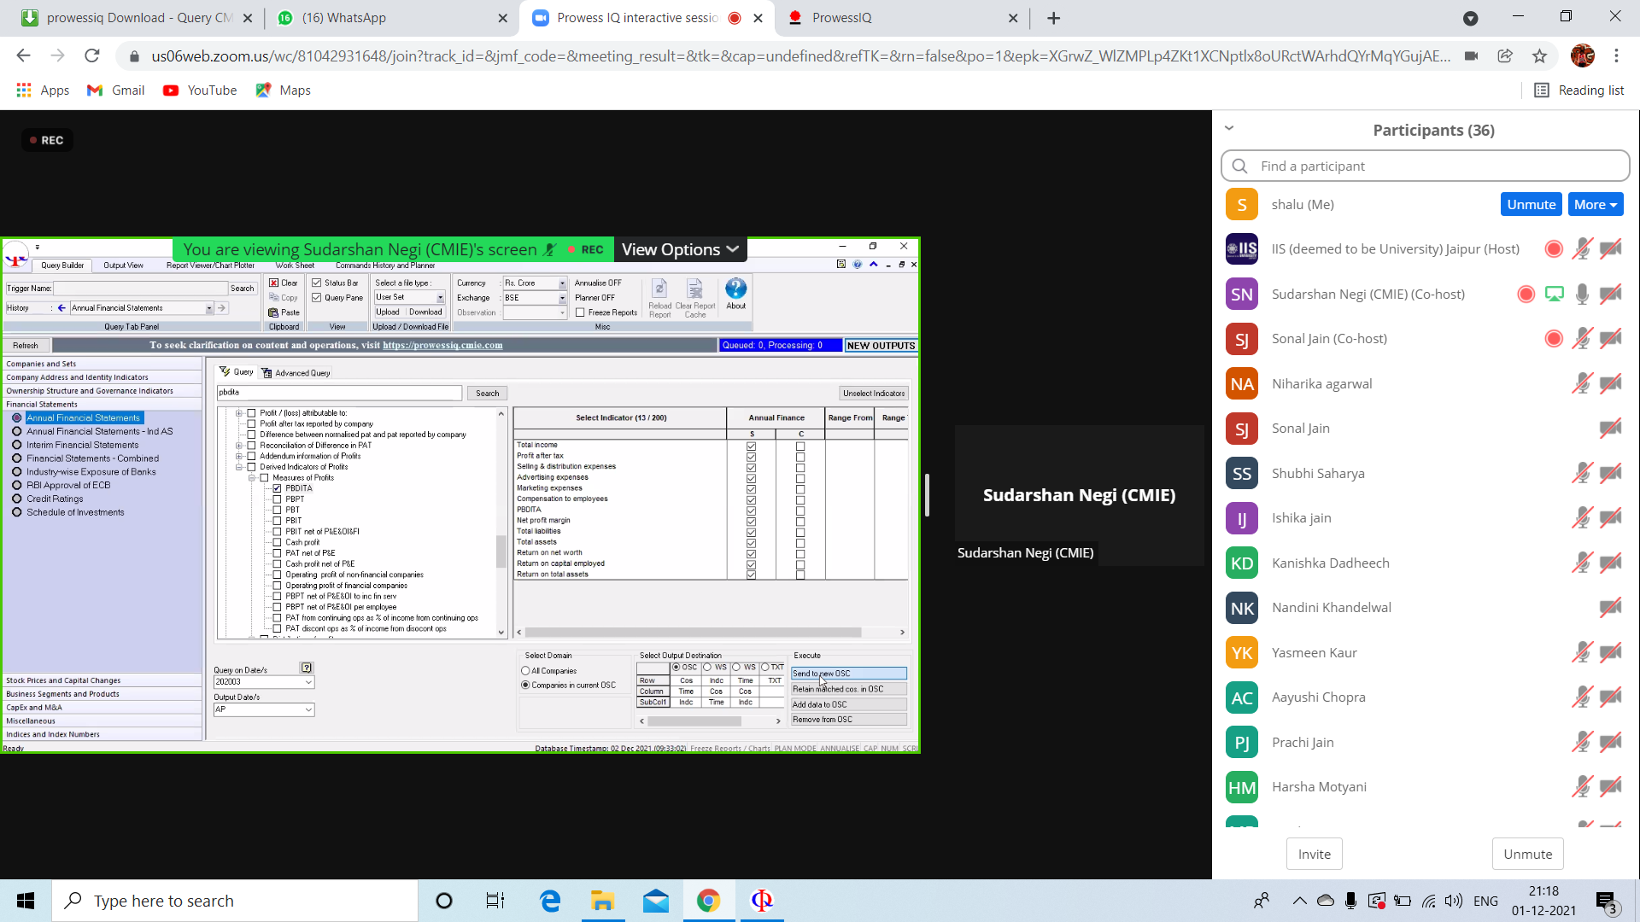Click Unmute button next to shalu

[1531, 205]
